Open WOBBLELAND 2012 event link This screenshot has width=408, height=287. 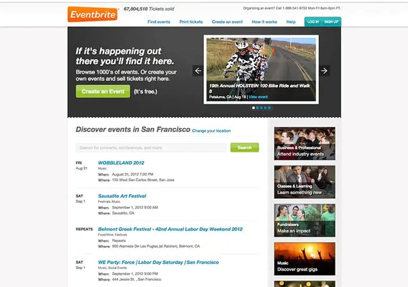click(121, 163)
